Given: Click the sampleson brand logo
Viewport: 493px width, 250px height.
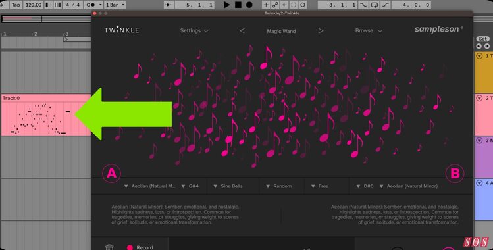Looking at the screenshot, I should point(438,29).
